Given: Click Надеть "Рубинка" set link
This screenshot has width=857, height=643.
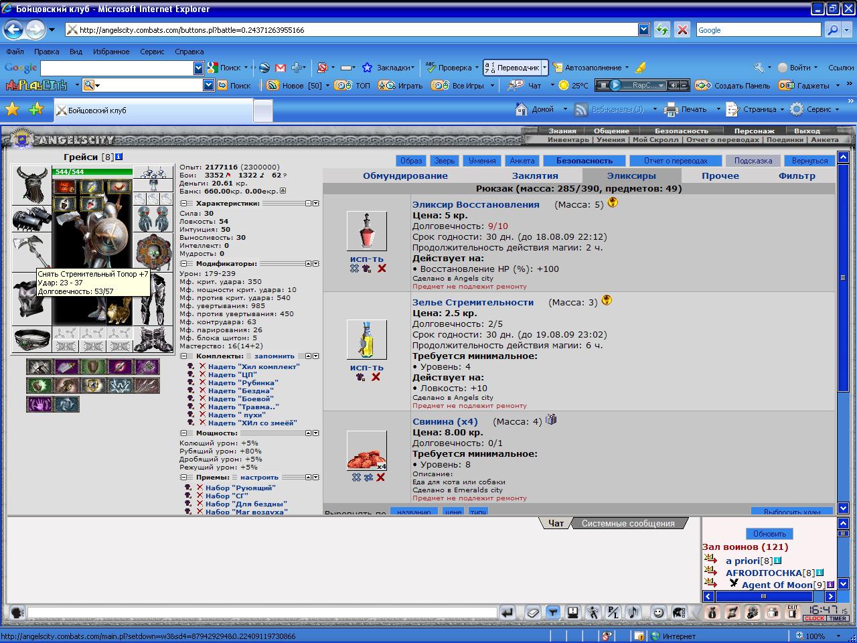Looking at the screenshot, I should (243, 382).
